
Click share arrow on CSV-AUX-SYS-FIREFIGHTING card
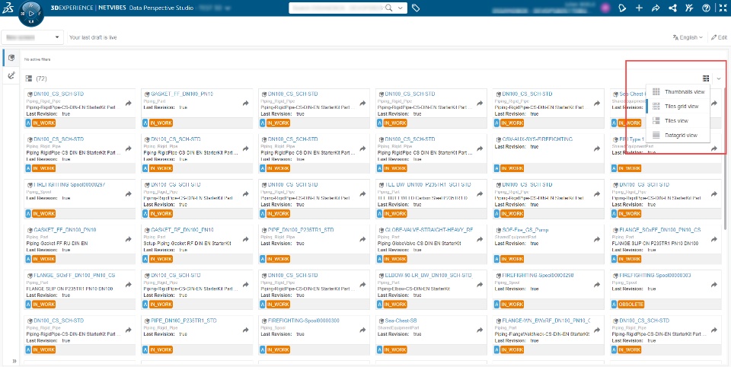tap(596, 148)
